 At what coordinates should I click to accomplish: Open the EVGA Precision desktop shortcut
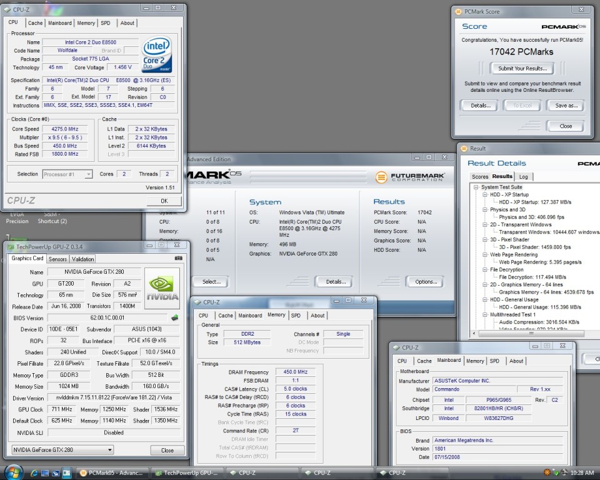coord(17,217)
